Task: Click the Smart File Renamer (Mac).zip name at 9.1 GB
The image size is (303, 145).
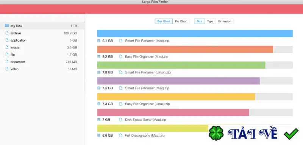Action: pyautogui.click(x=147, y=41)
